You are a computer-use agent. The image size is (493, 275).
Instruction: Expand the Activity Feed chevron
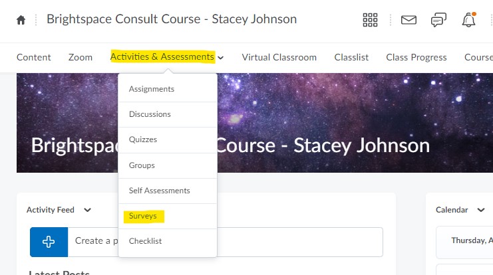tap(87, 210)
